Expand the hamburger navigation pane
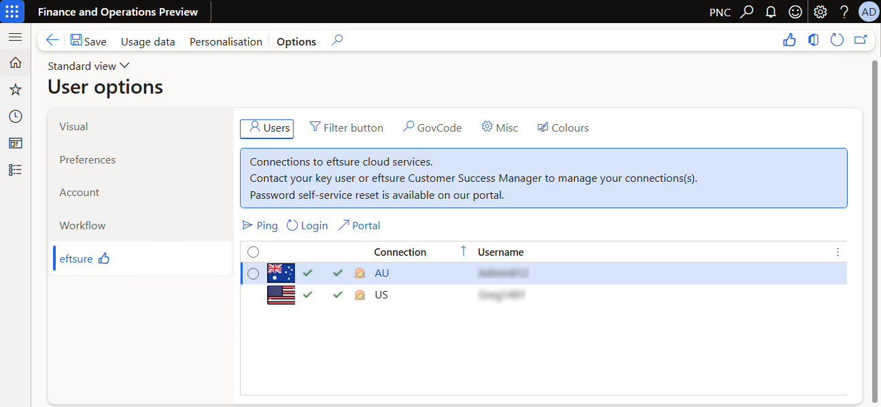Screen dimensions: 881x407 (15, 37)
